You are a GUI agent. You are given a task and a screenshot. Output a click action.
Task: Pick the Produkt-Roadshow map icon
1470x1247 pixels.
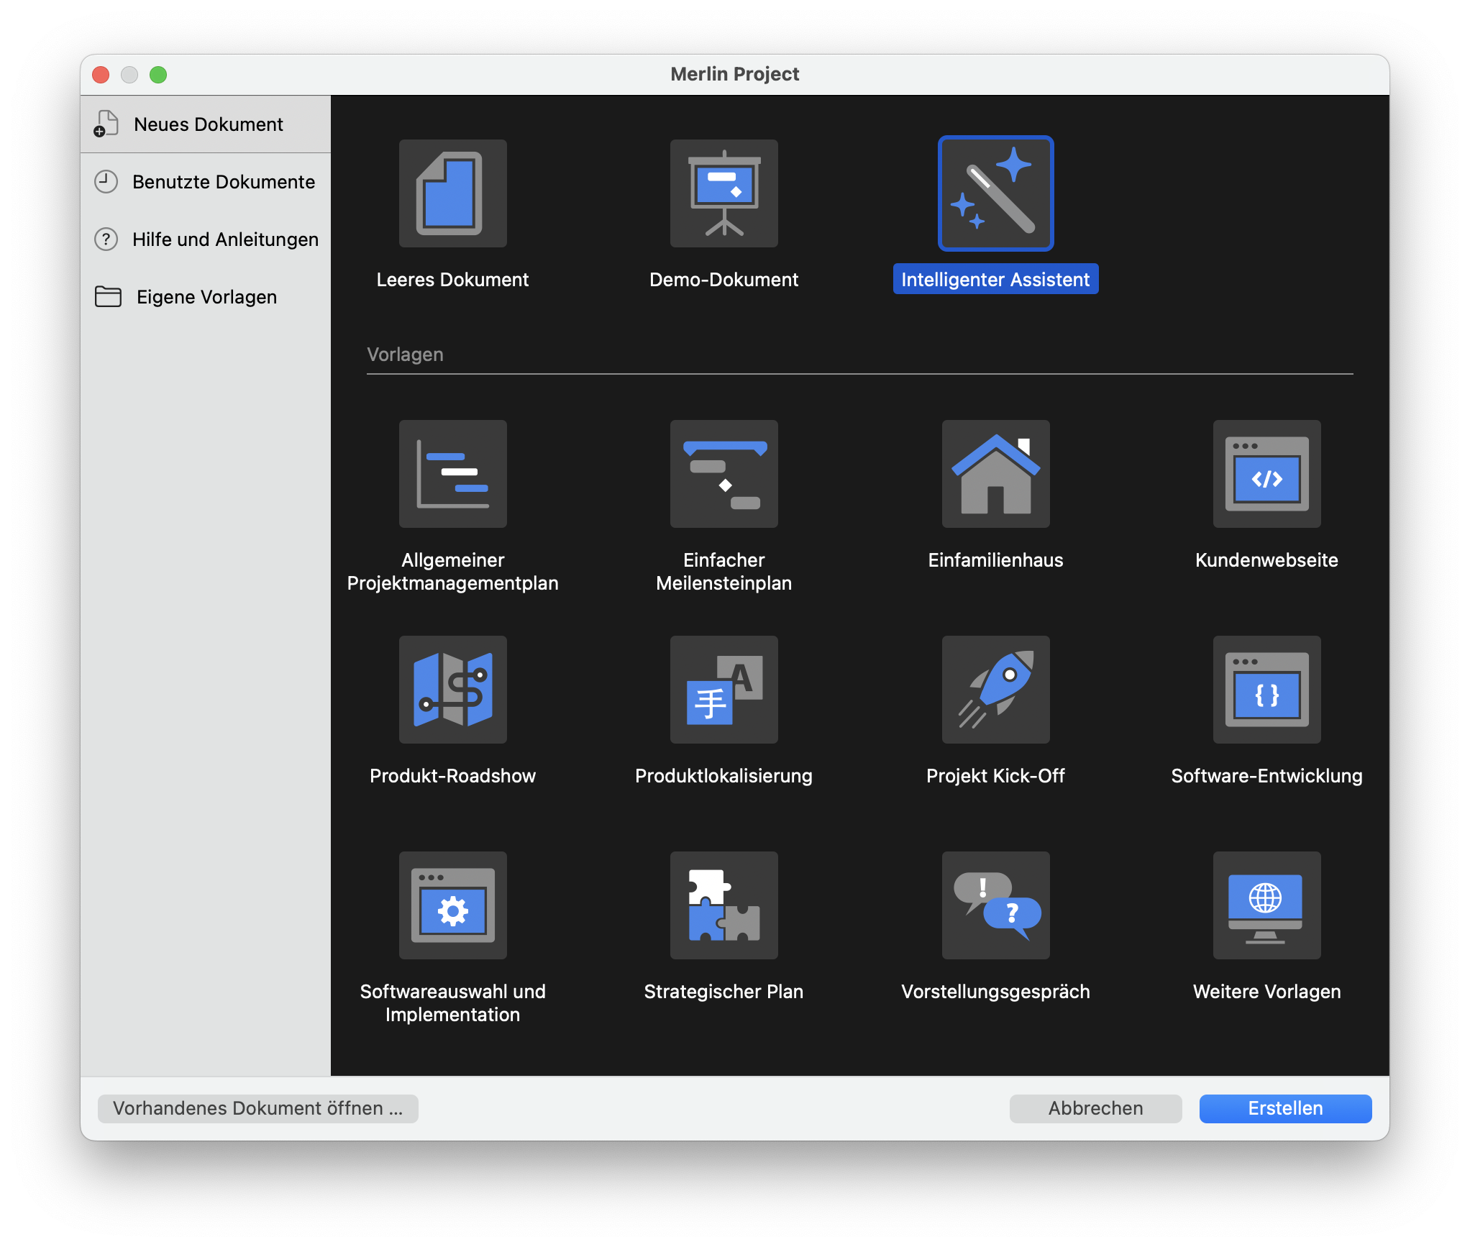coord(452,690)
